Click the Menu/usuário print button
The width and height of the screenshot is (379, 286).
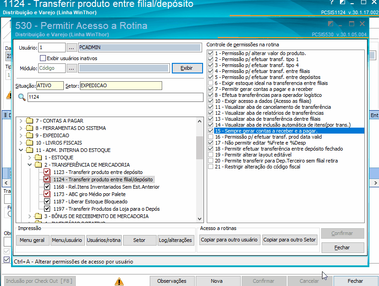pyautogui.click(x=67, y=240)
